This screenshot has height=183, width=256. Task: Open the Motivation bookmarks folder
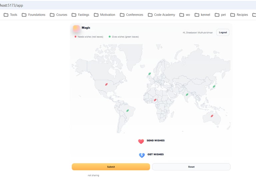[104, 15]
